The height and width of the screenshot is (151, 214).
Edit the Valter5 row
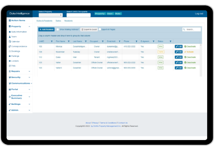179,68
